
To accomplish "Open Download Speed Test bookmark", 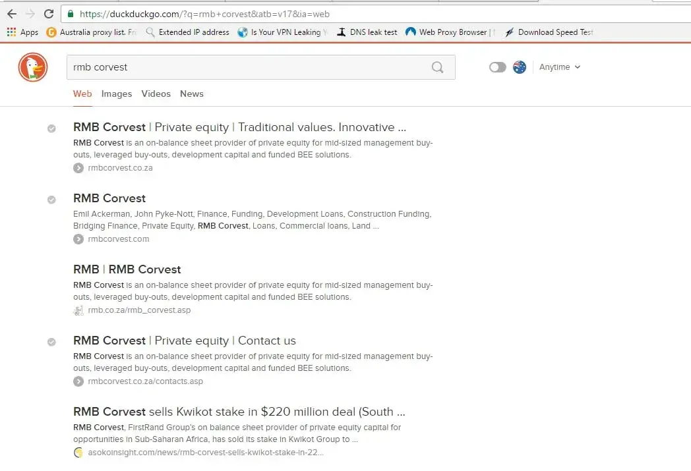I will 549,32.
